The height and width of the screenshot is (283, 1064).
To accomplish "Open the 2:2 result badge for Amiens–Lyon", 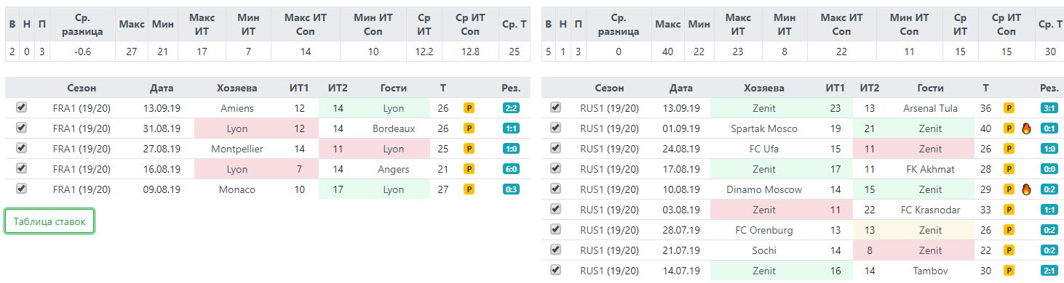I will [511, 108].
